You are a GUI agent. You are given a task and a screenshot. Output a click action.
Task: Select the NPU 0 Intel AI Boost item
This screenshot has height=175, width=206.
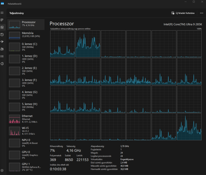[26, 143]
